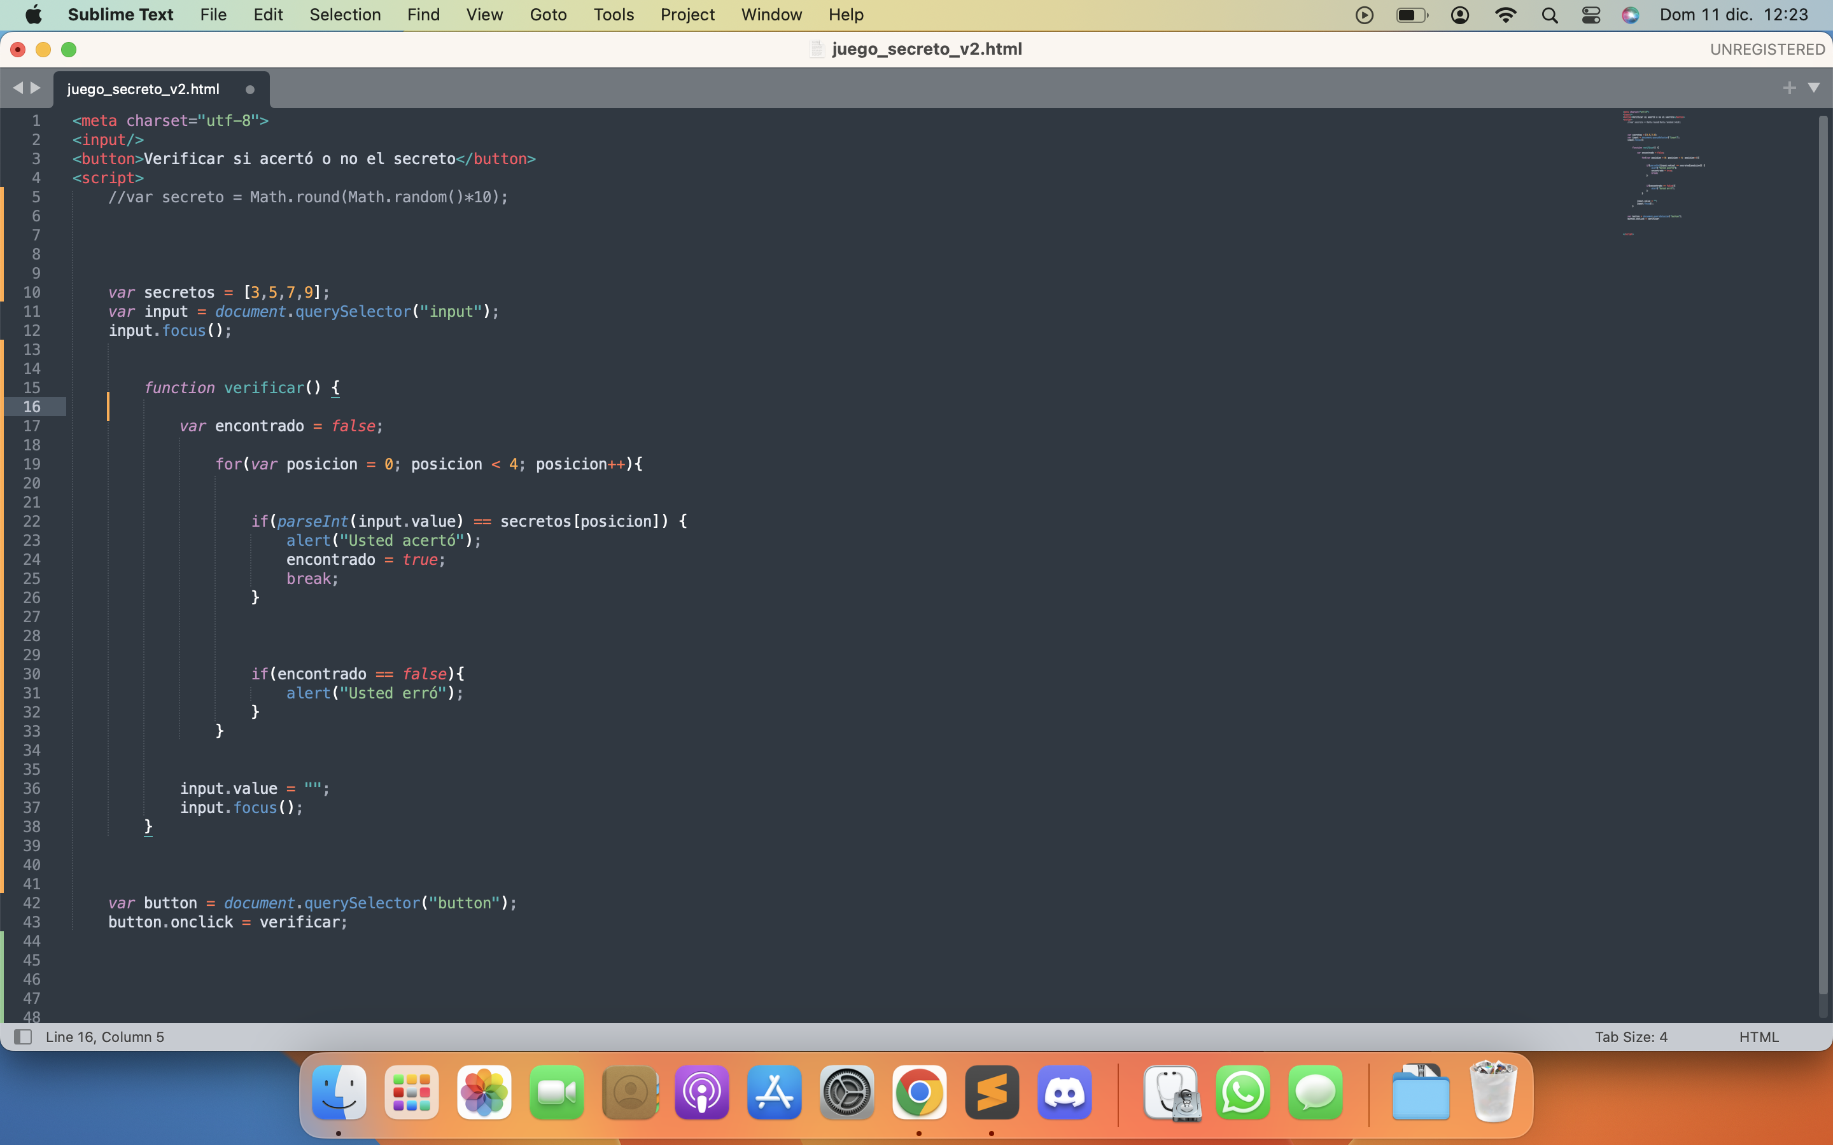The height and width of the screenshot is (1145, 1833).
Task: Toggle the side bar icon in status bar
Action: pyautogui.click(x=23, y=1037)
